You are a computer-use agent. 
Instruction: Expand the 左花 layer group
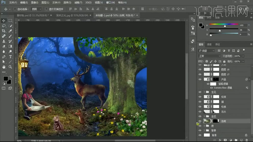[204, 92]
